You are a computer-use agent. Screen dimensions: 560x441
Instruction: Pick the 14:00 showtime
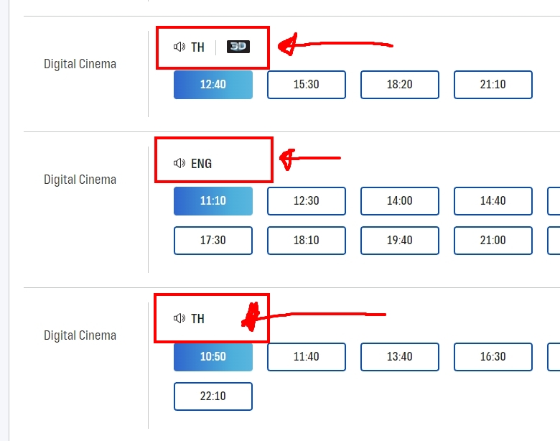[400, 201]
